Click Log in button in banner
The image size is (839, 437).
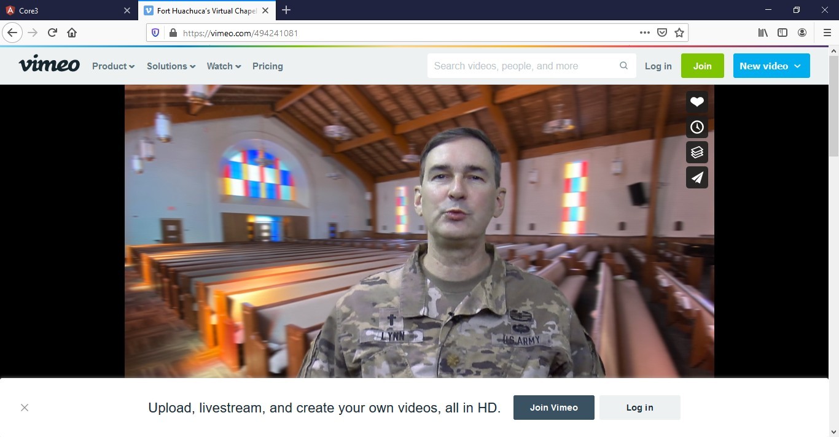[640, 408]
